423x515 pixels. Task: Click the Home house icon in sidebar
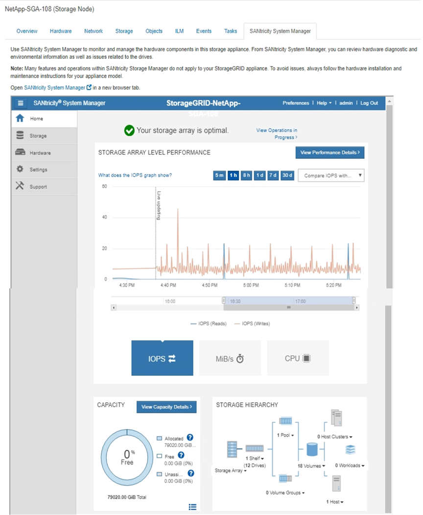[x=20, y=118]
